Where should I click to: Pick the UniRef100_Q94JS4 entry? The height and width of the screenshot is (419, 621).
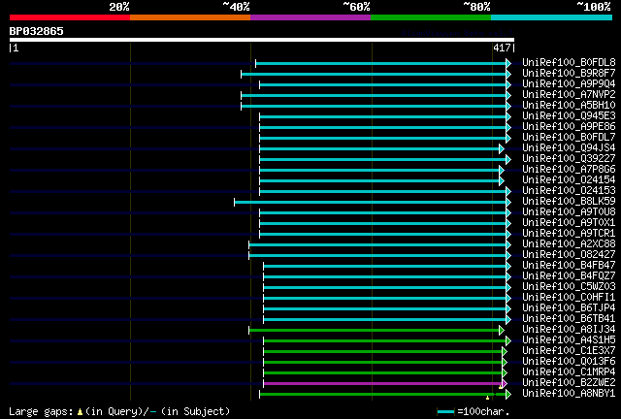pyautogui.click(x=569, y=148)
